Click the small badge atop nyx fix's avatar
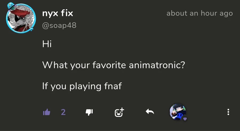The image size is (240, 131). [x=10, y=5]
